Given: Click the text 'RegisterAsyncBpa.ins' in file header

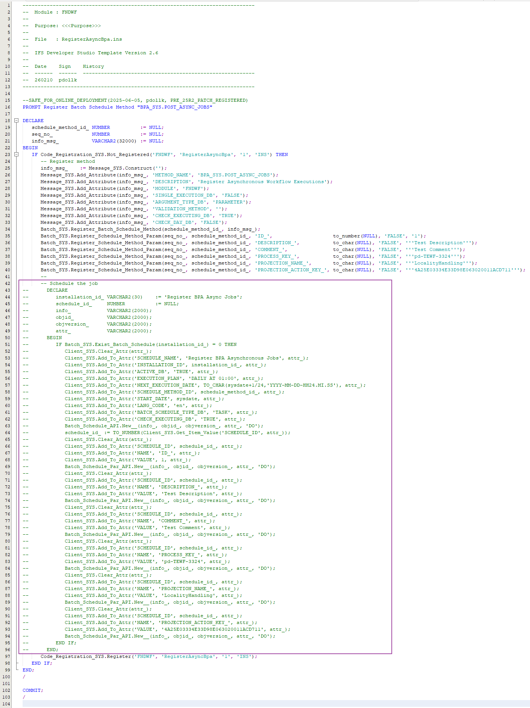Looking at the screenshot, I should (x=92, y=39).
